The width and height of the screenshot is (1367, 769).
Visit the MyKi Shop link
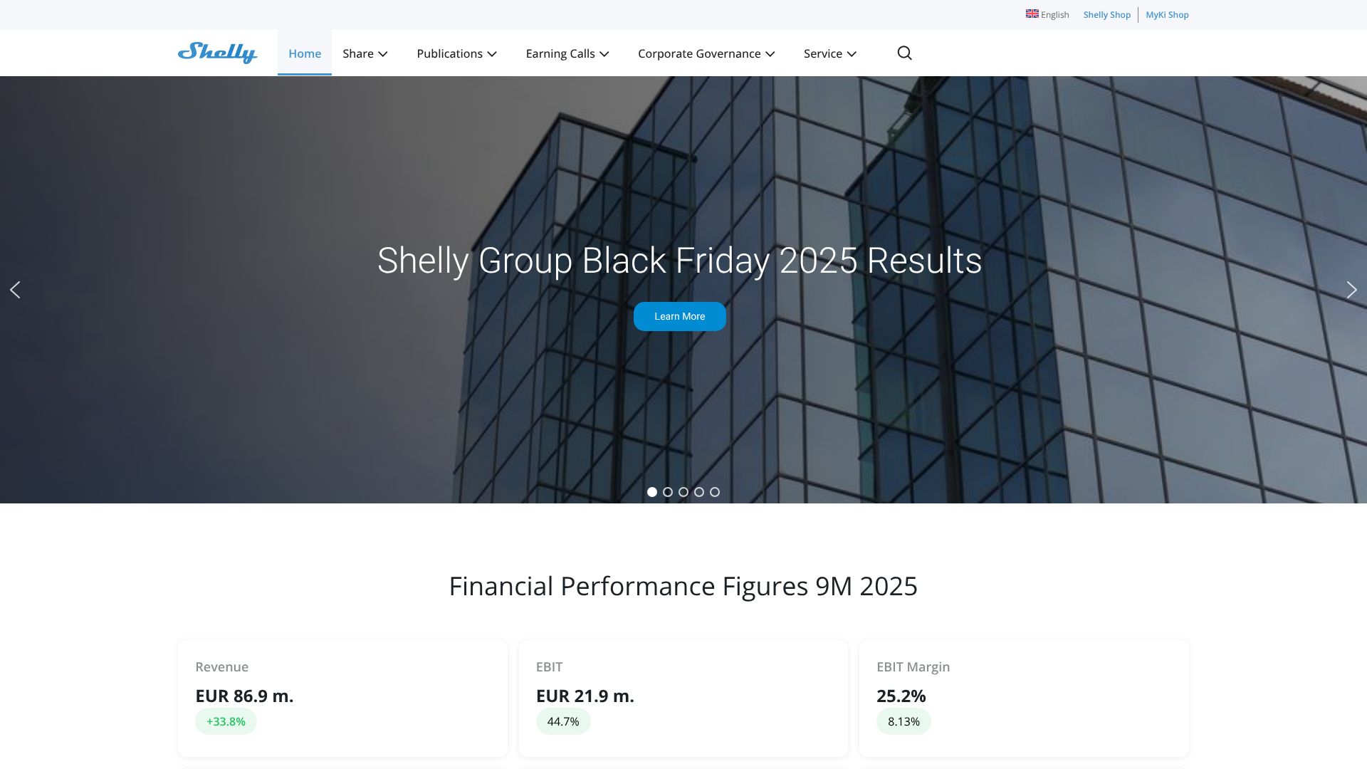point(1167,15)
